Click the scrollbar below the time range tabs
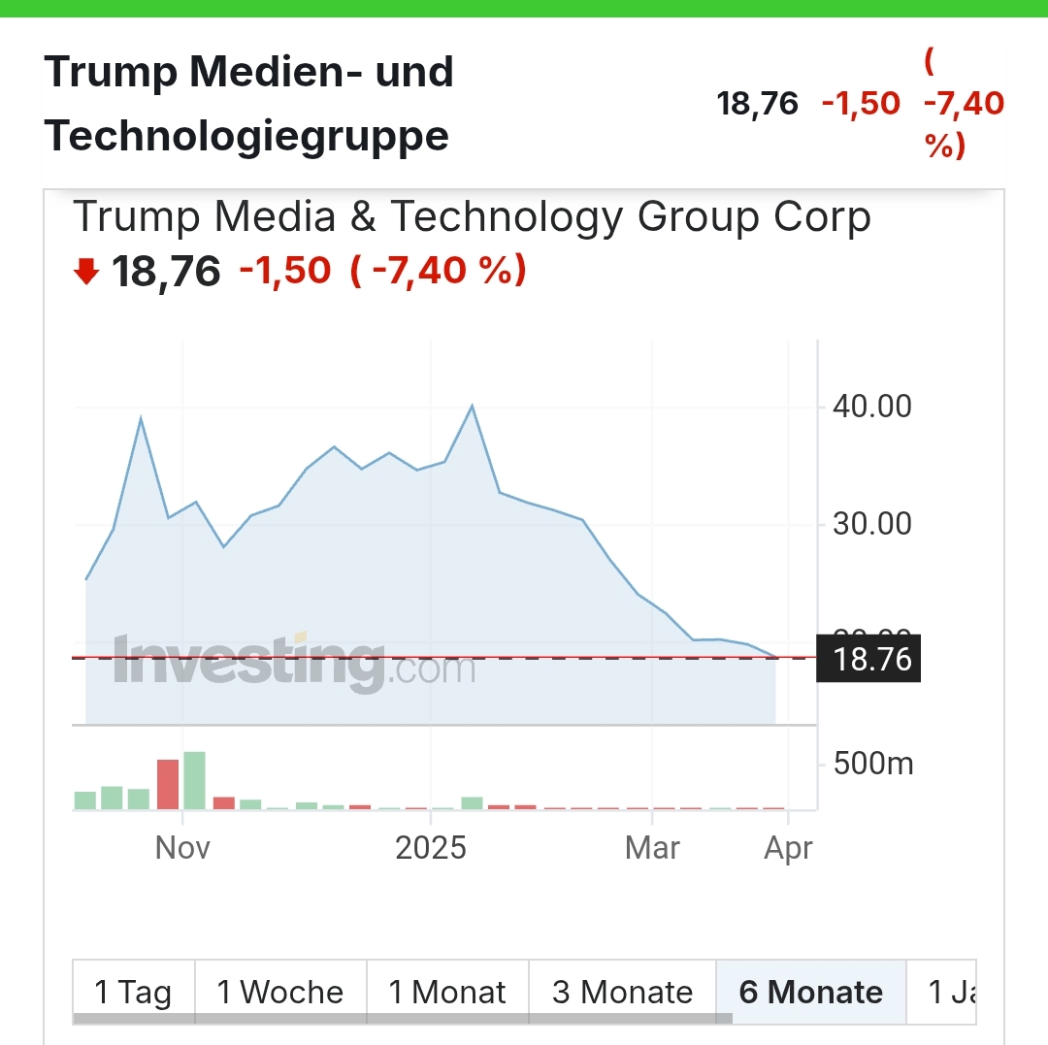 (x=402, y=1018)
